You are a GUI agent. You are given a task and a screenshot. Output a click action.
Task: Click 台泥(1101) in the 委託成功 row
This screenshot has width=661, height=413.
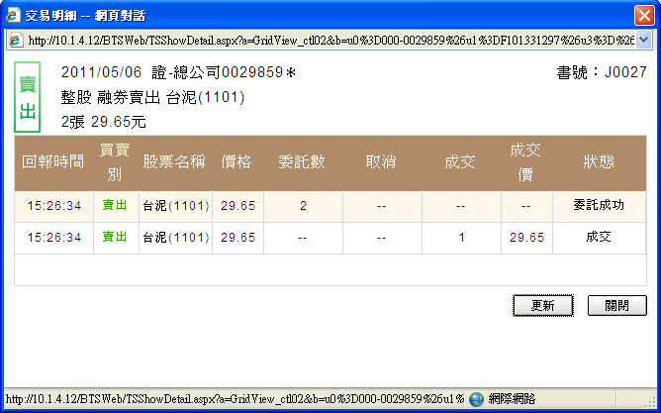click(176, 206)
